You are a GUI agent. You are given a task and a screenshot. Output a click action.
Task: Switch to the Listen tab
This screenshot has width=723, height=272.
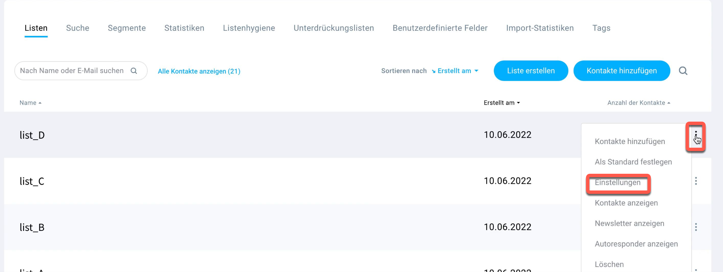click(36, 28)
